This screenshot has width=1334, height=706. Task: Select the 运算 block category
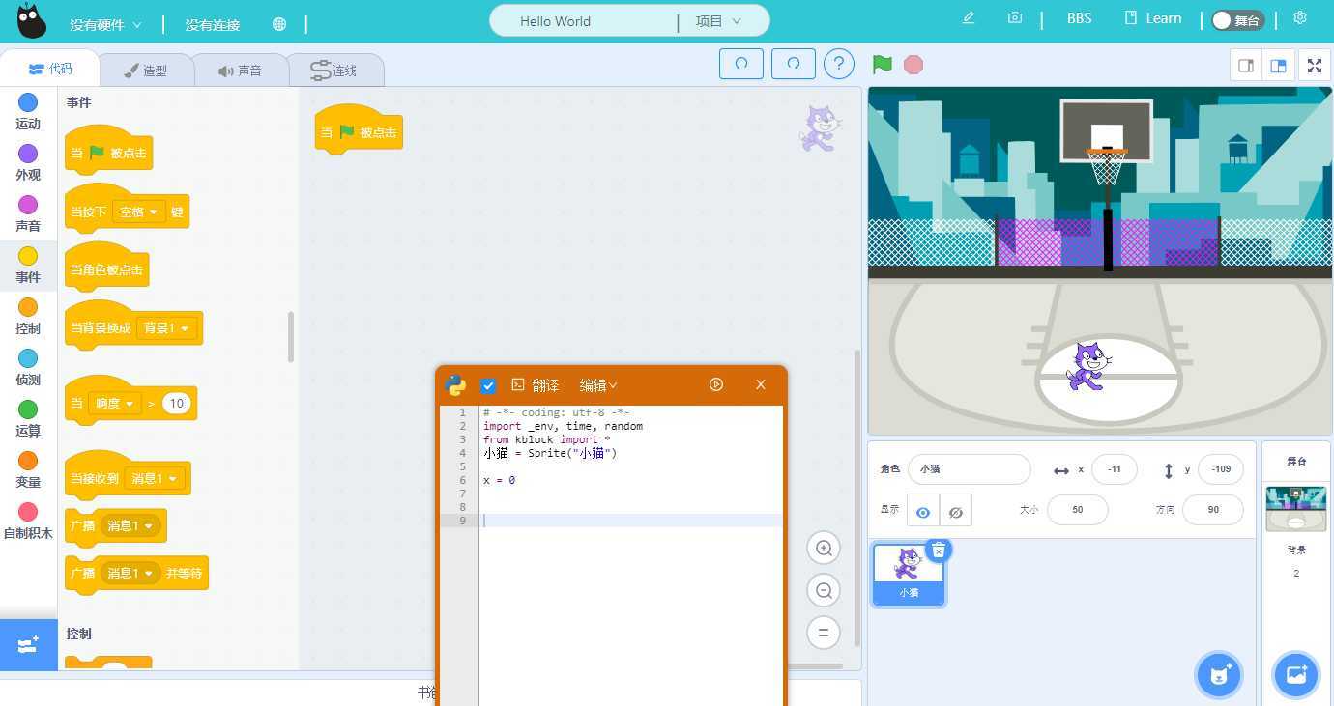click(x=28, y=418)
